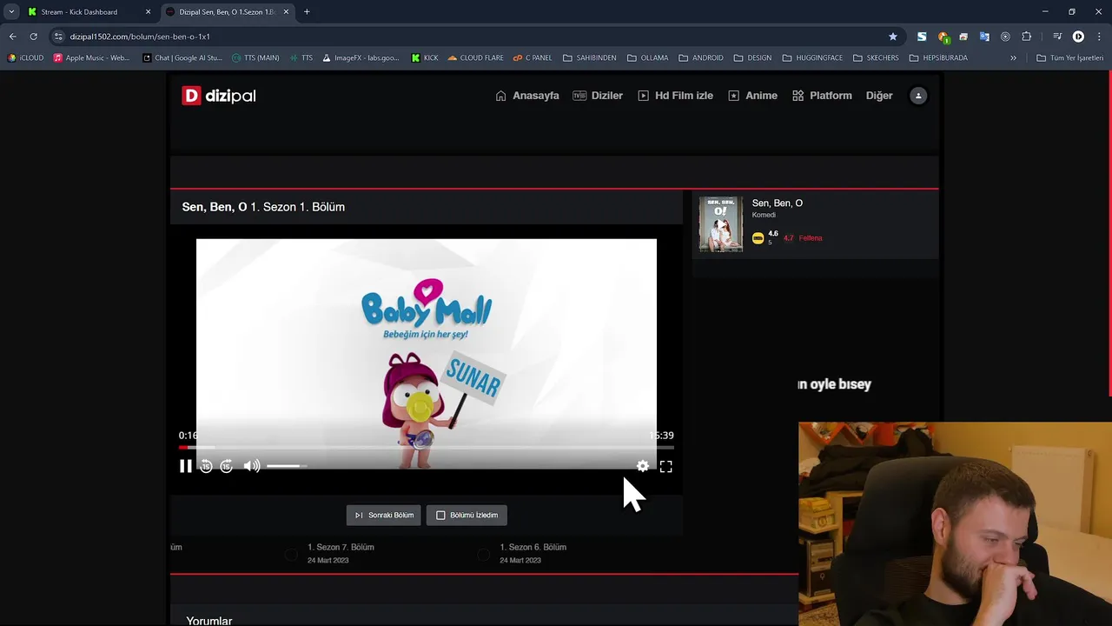Expand the ANDROID bookmark folder

pos(701,58)
